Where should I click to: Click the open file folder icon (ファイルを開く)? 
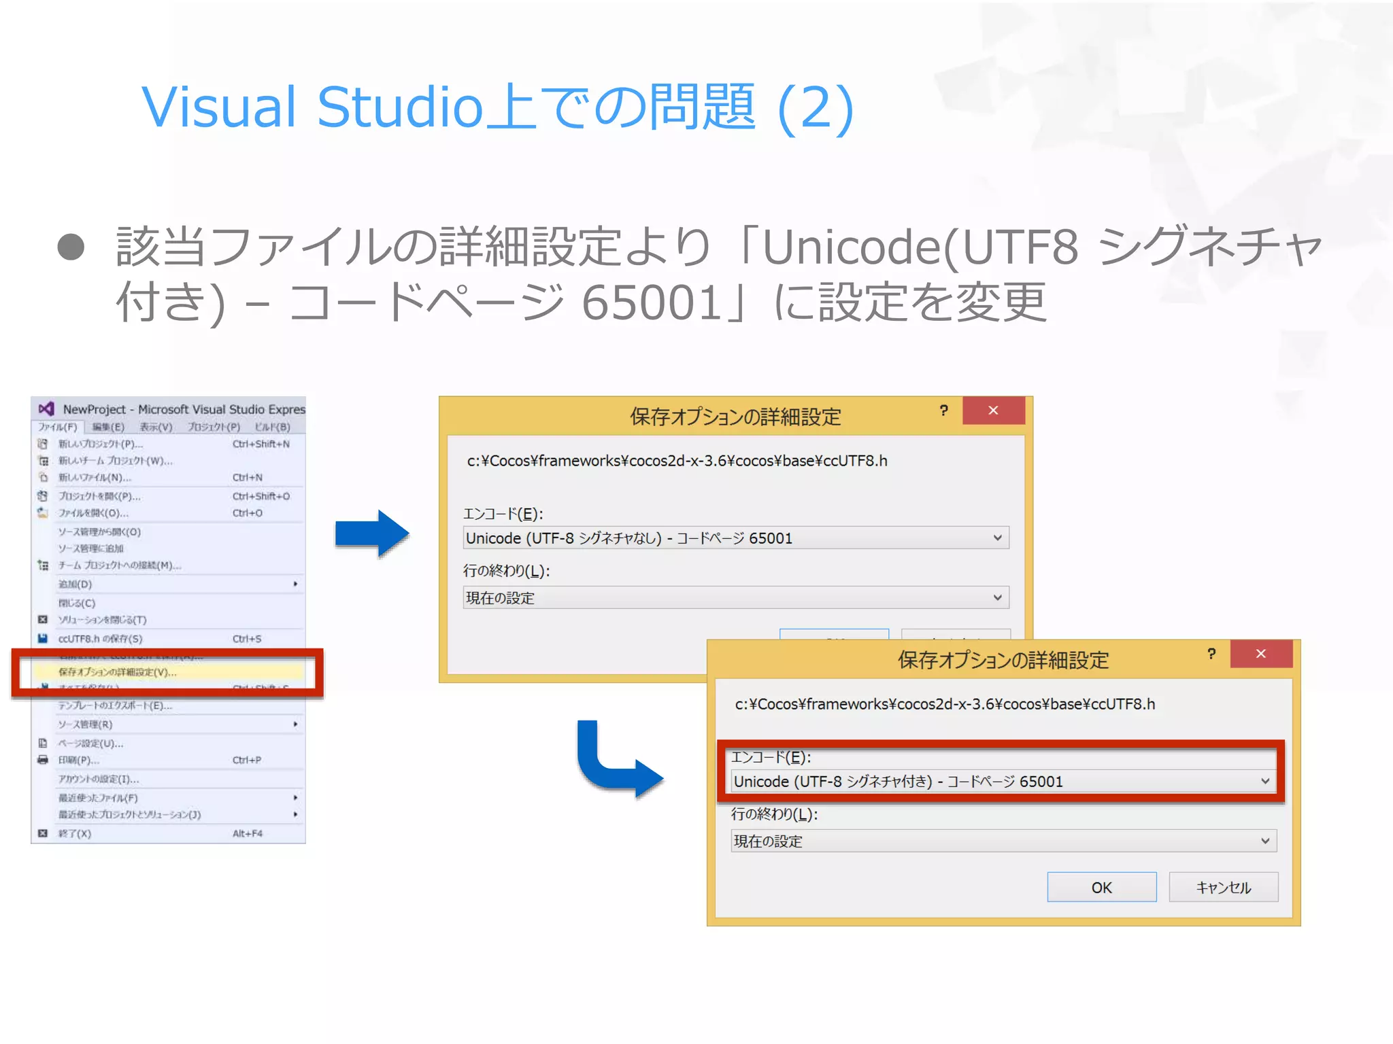(x=42, y=513)
